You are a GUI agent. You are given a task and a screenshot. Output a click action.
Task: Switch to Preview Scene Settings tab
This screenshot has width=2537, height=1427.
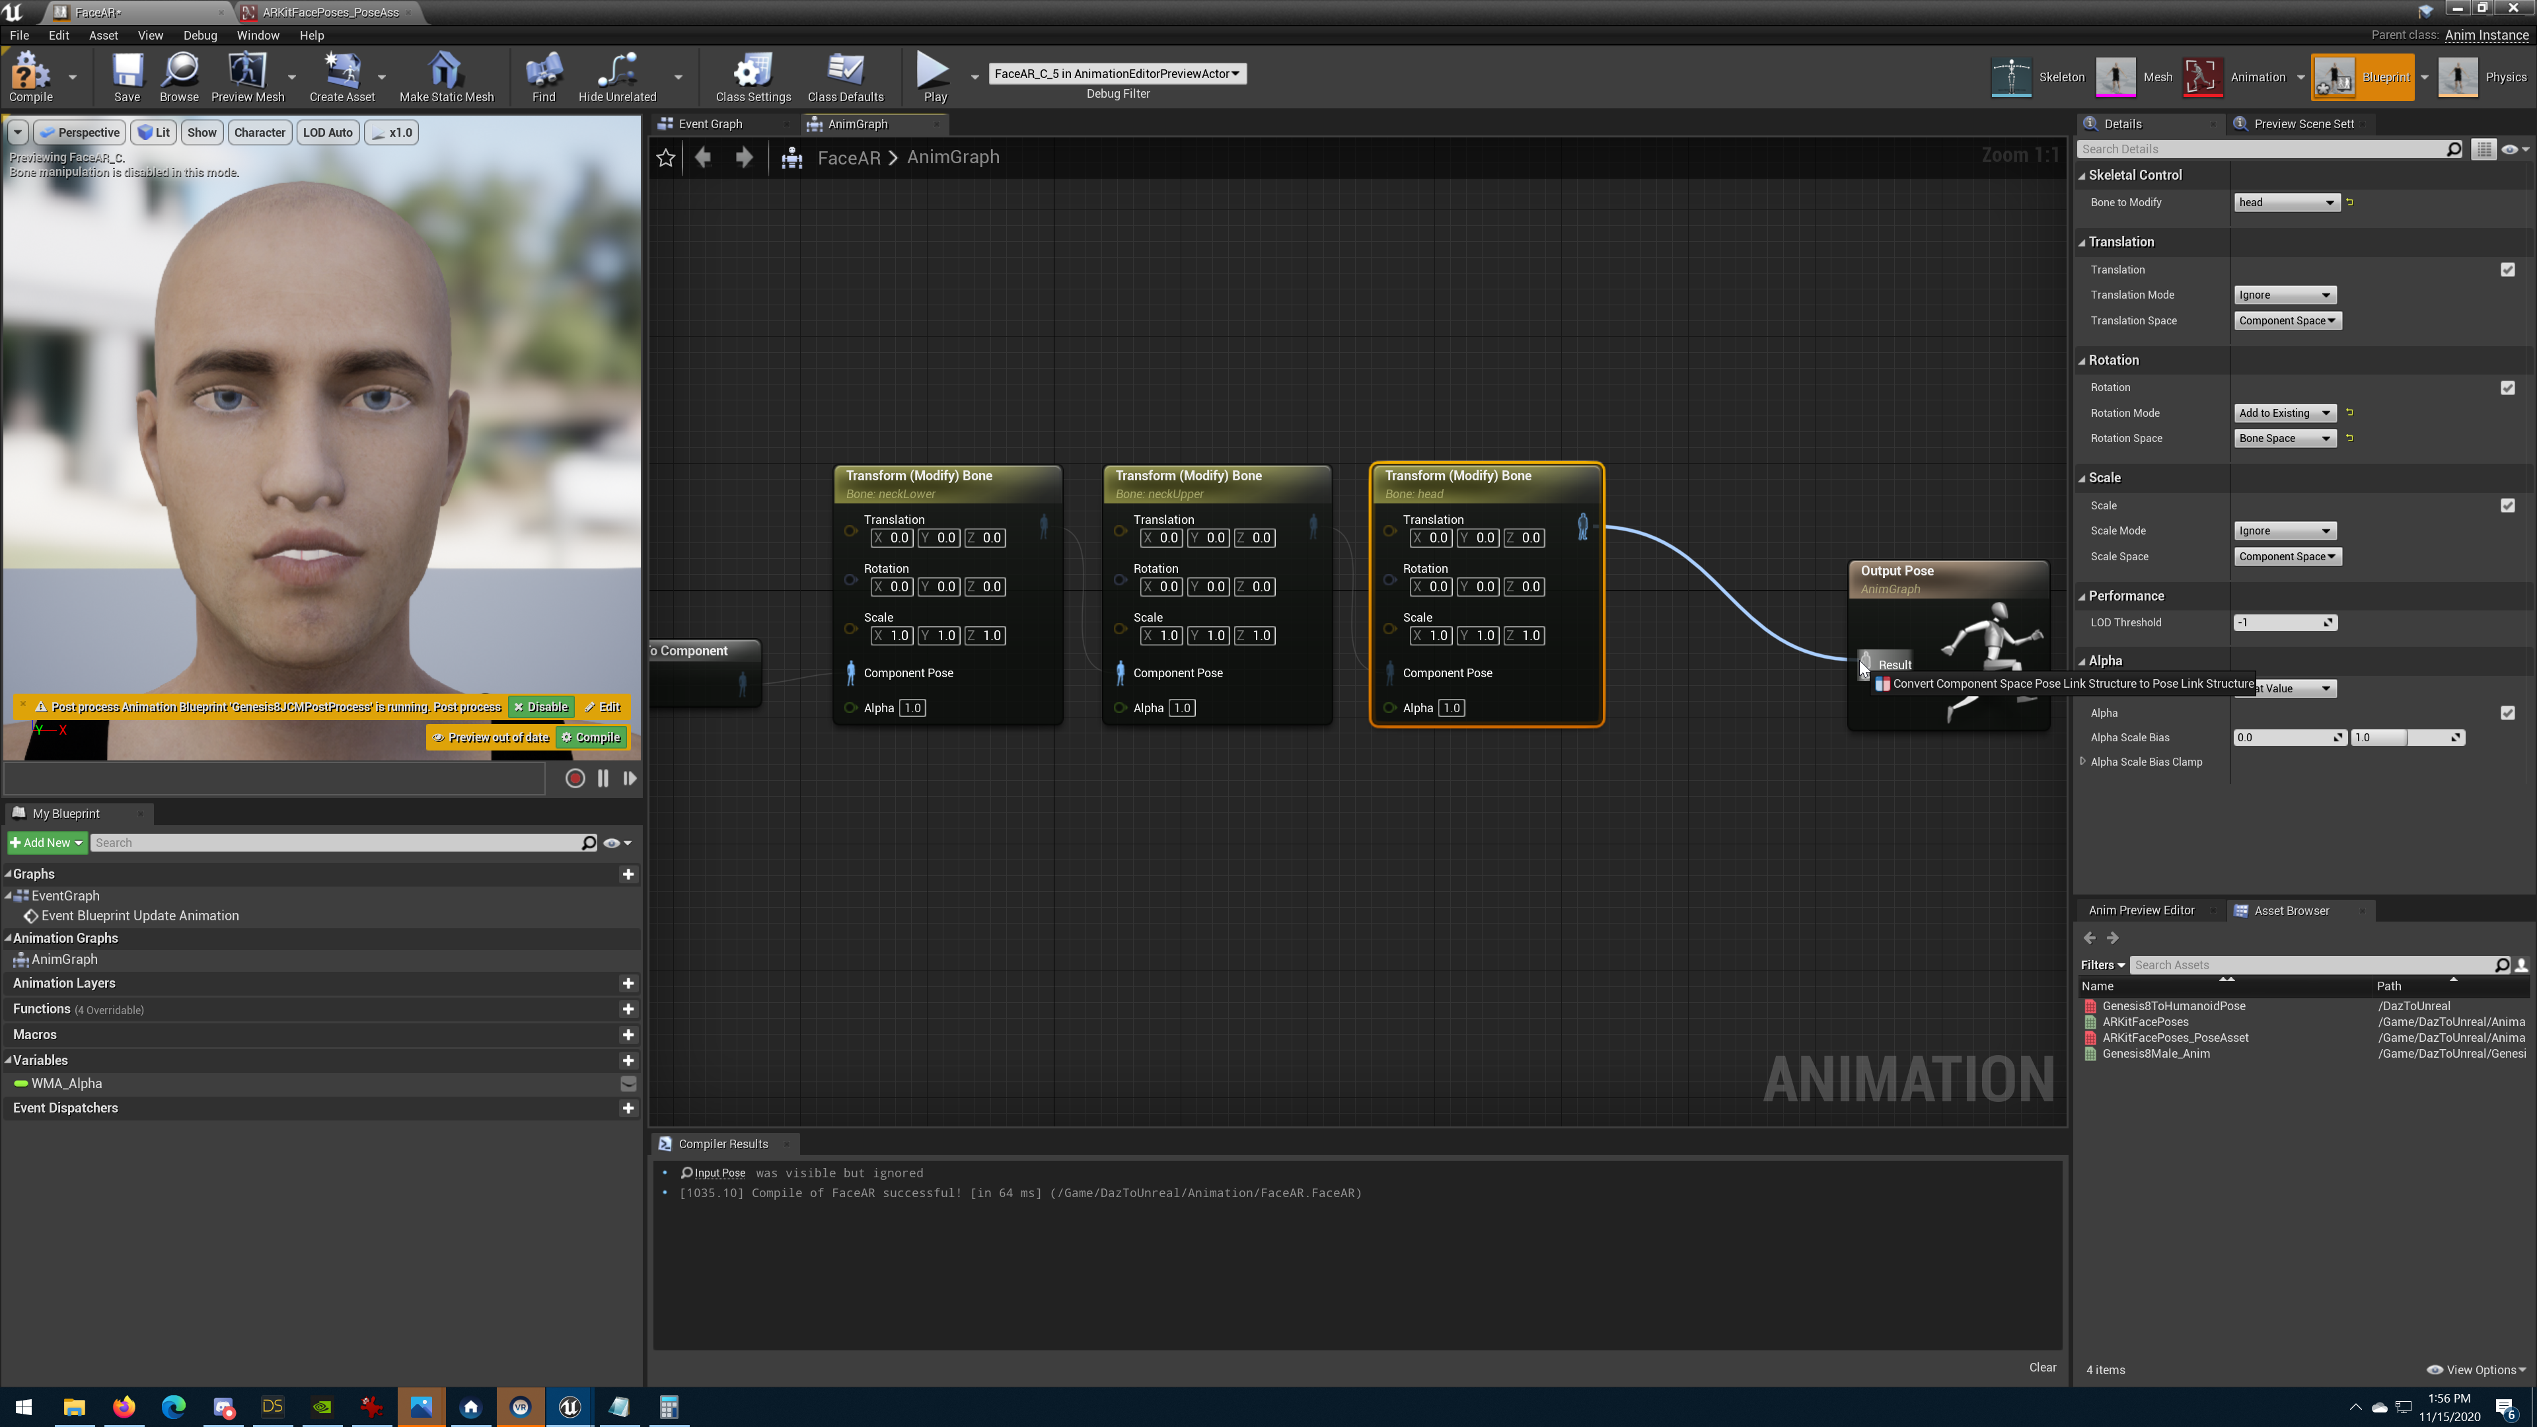click(x=2304, y=124)
